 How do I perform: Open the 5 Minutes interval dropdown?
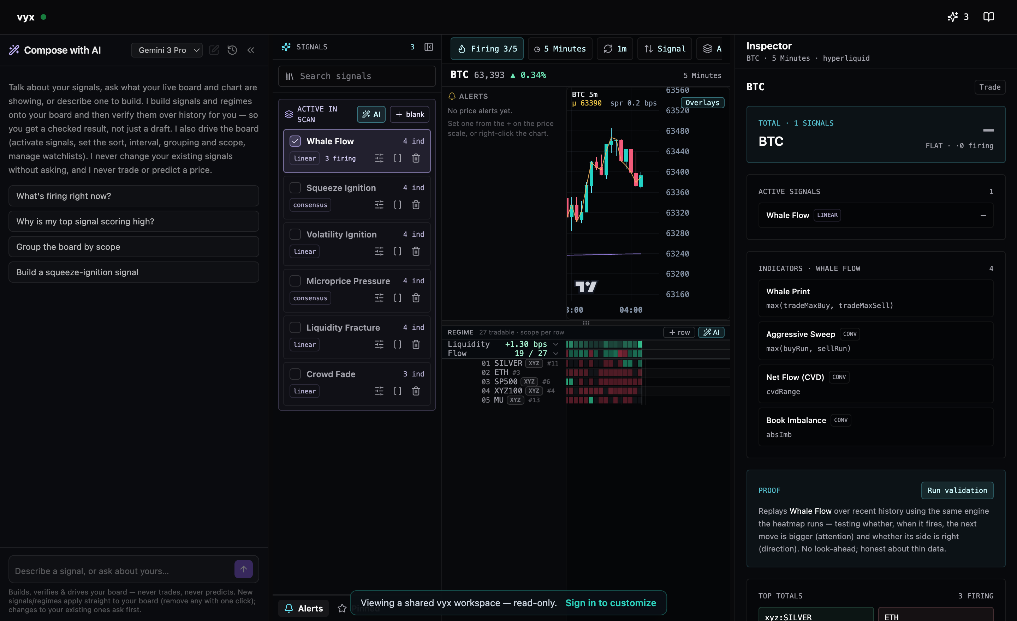(560, 49)
